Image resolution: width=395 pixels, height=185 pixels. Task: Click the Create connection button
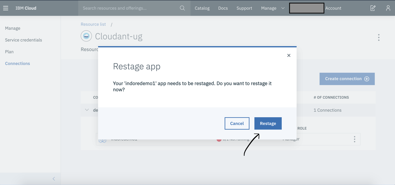click(347, 79)
